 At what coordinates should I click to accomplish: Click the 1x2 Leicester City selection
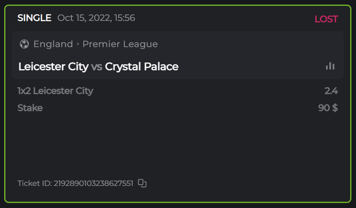coord(55,91)
